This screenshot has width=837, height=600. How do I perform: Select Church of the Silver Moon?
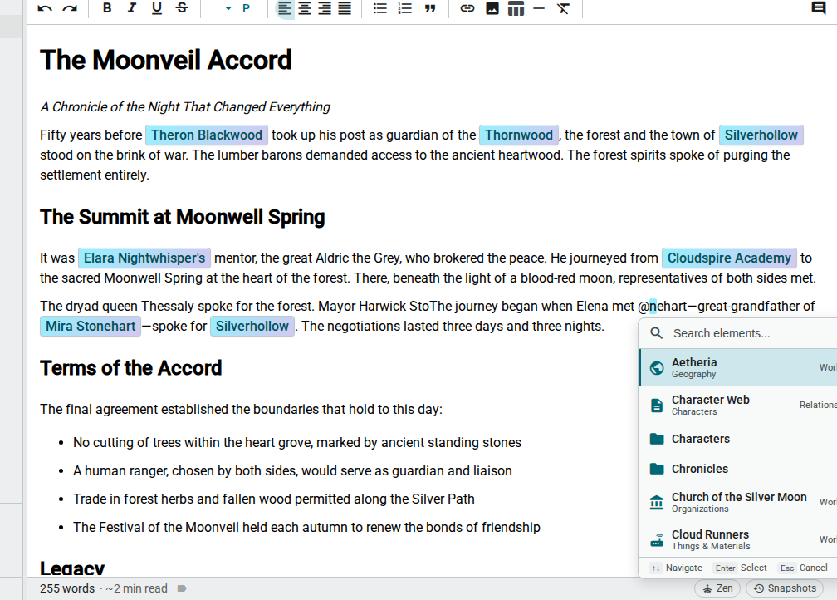pos(738,502)
